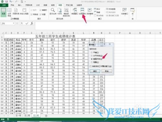Click 冻结窗格 freeze panes icon
This screenshot has width=162, height=122.
(x=90, y=10)
